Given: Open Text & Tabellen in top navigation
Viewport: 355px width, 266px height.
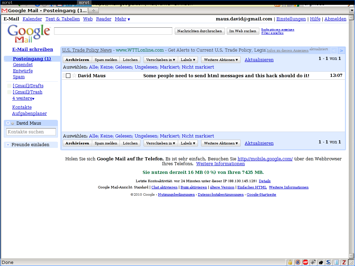Looking at the screenshot, I should [x=63, y=19].
